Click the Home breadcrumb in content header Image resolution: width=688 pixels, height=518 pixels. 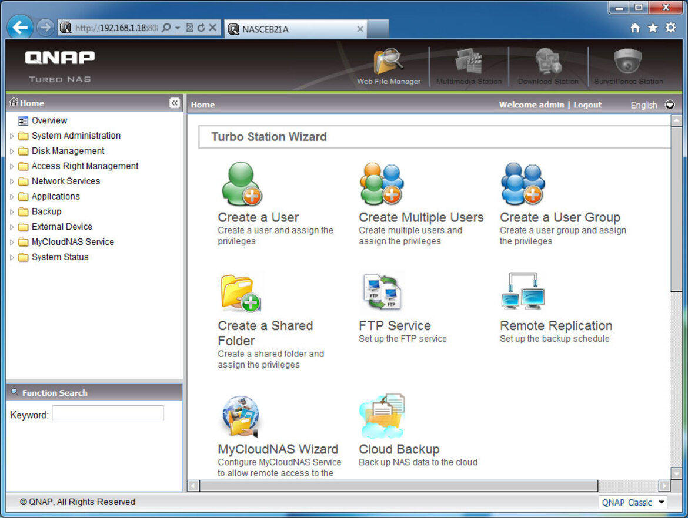click(x=203, y=105)
